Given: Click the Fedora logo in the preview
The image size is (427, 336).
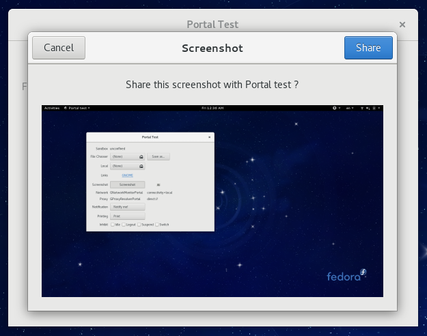Looking at the screenshot, I should [x=347, y=276].
